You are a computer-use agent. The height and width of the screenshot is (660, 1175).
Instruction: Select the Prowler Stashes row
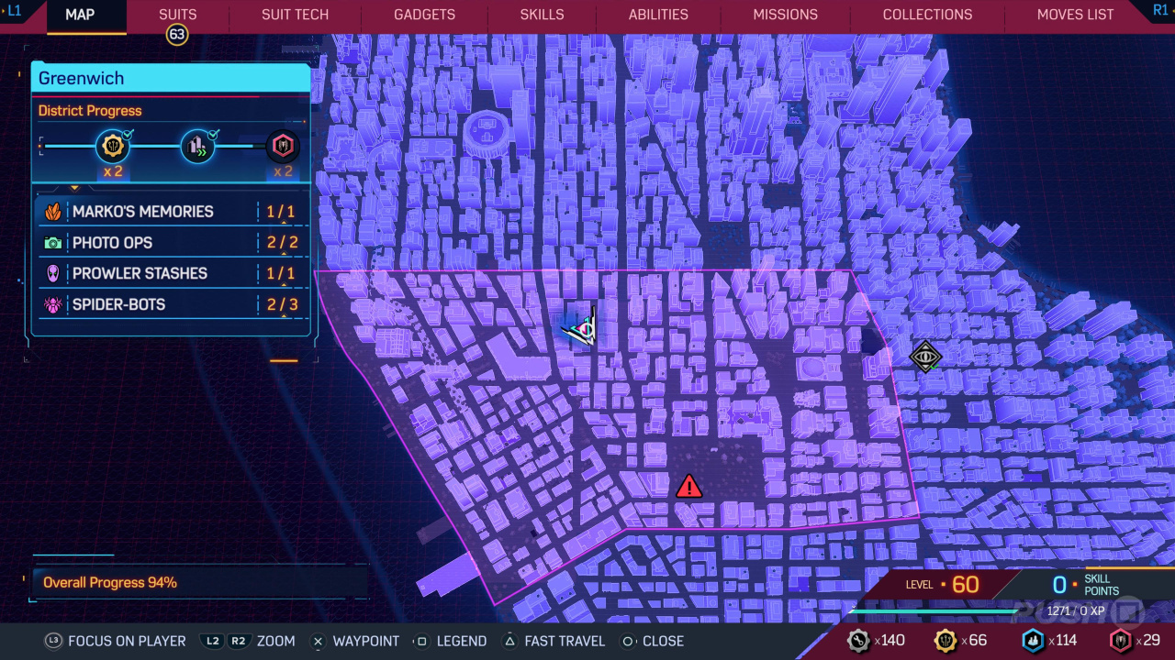[170, 273]
